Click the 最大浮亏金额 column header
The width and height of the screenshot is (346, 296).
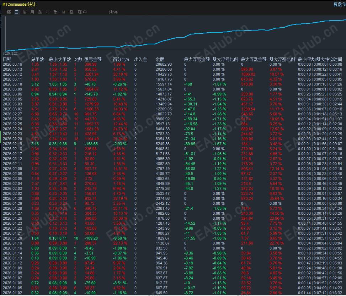pos(197,59)
